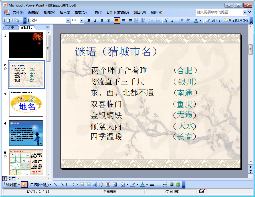The height and width of the screenshot is (197, 255).
Task: Click the insert text box icon
Action: pyautogui.click(x=82, y=184)
